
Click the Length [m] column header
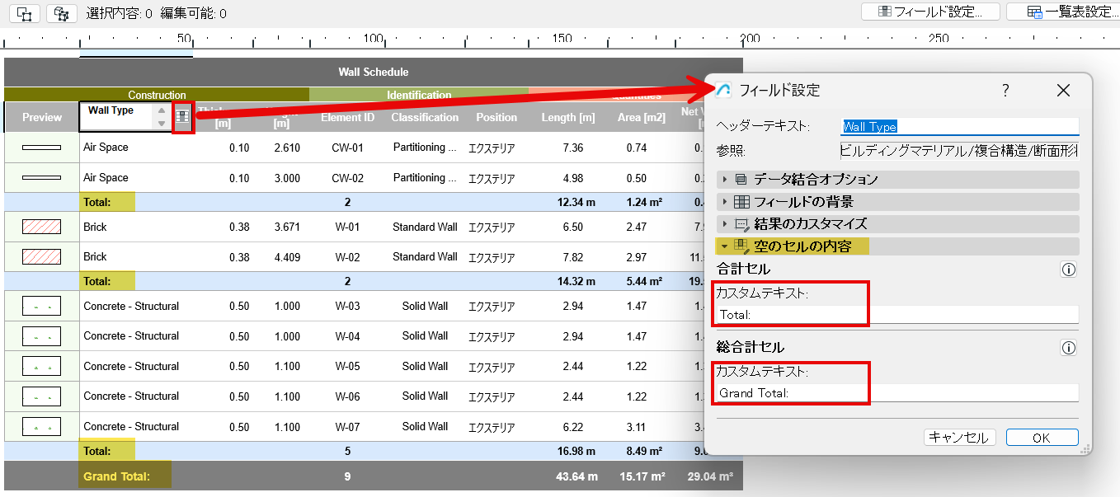coord(568,117)
